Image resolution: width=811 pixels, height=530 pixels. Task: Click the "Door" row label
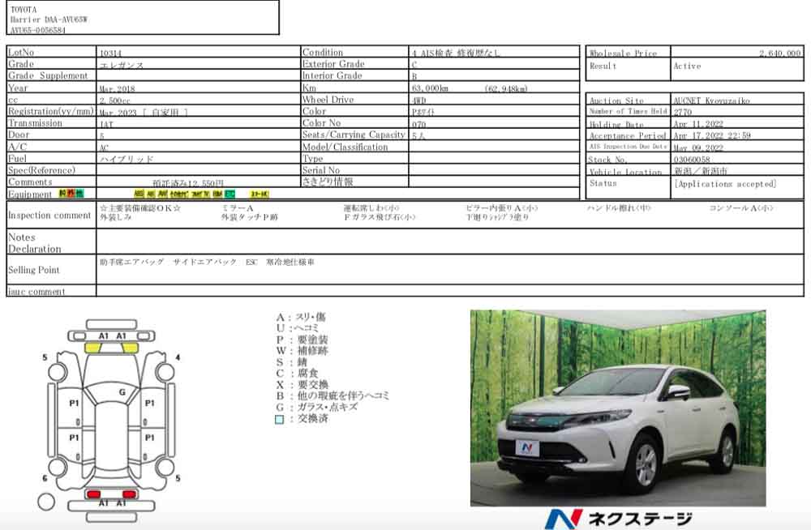click(x=19, y=135)
